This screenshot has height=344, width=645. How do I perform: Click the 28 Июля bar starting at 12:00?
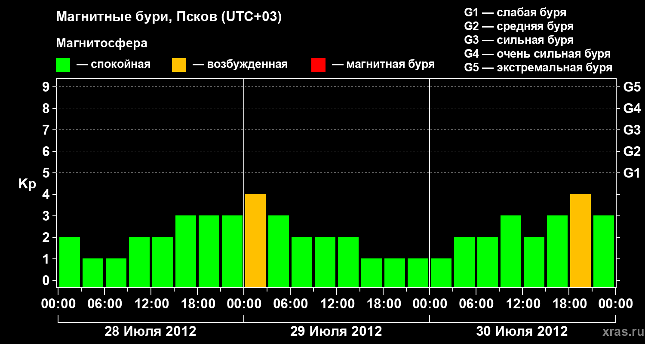point(163,262)
